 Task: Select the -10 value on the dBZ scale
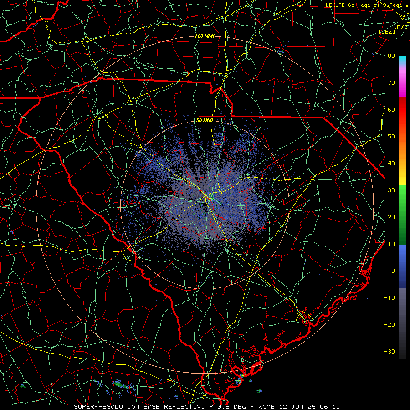[x=389, y=298]
